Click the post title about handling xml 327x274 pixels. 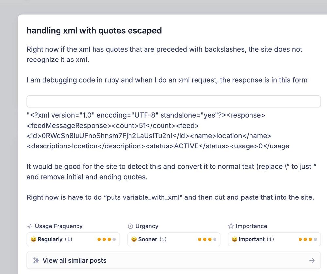(94, 31)
